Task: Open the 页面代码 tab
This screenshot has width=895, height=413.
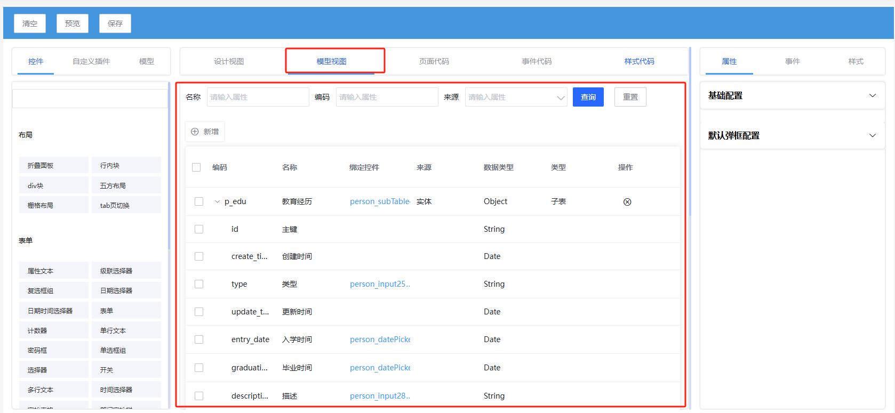Action: pos(434,61)
